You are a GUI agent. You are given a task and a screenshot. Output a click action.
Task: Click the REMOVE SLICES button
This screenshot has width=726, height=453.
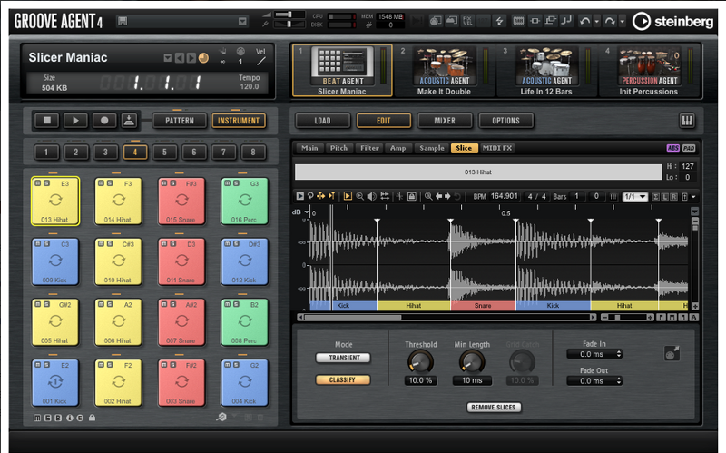[x=494, y=407]
